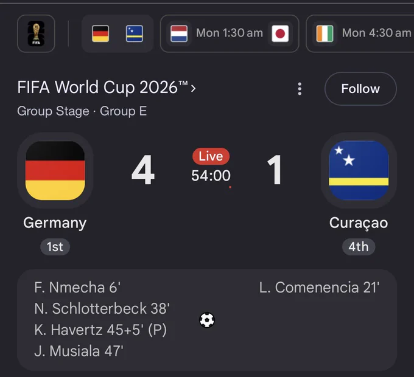The height and width of the screenshot is (377, 414).
Task: Open the three-dot more options menu
Action: [x=300, y=89]
